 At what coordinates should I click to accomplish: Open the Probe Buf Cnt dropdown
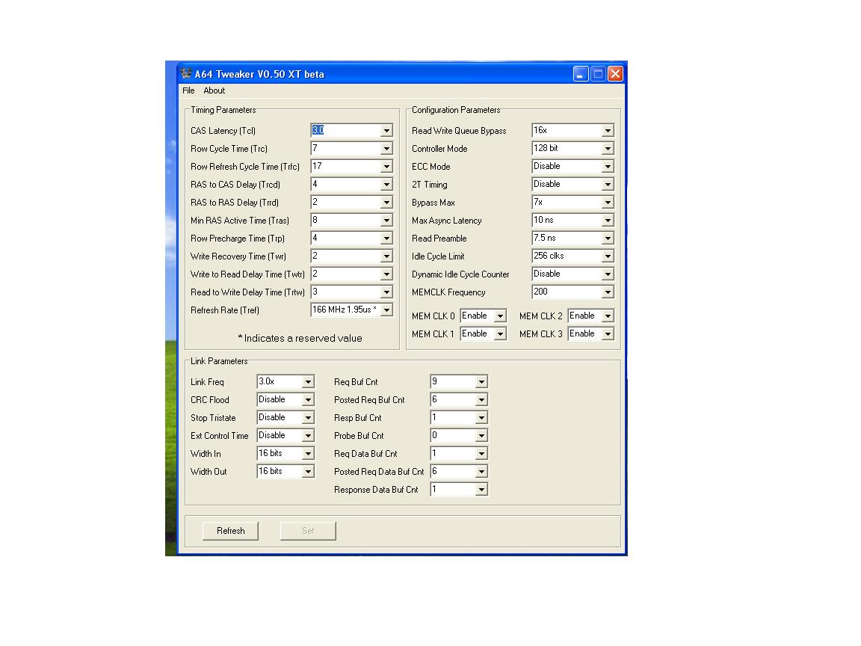(481, 436)
